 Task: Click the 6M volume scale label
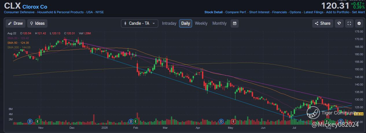10,109
